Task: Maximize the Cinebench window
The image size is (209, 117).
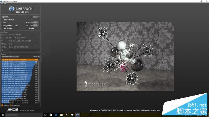Action: point(201,1)
